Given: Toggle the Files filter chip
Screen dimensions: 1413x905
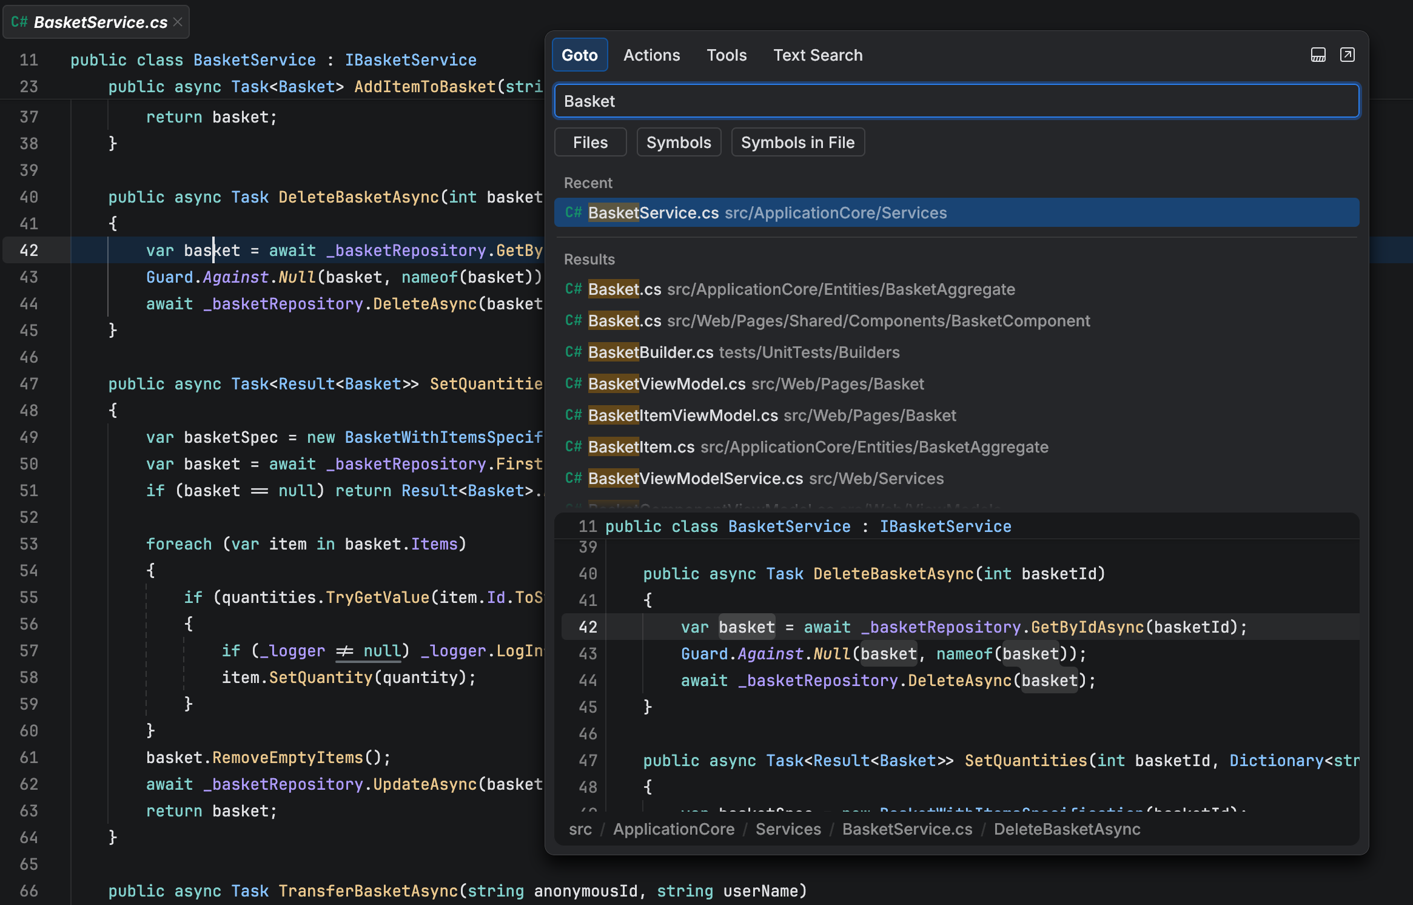Looking at the screenshot, I should click(x=590, y=143).
